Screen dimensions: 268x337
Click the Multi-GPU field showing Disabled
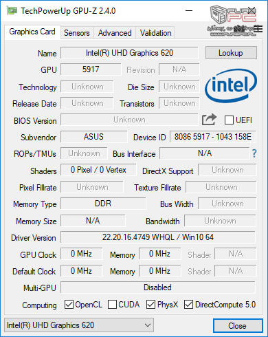pos(158,287)
